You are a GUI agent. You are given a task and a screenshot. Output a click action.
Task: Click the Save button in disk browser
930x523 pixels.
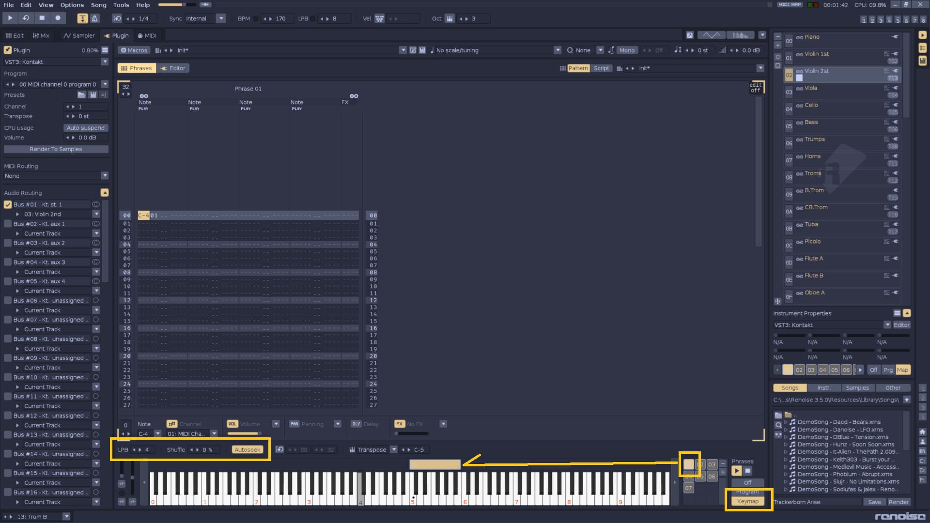(874, 502)
